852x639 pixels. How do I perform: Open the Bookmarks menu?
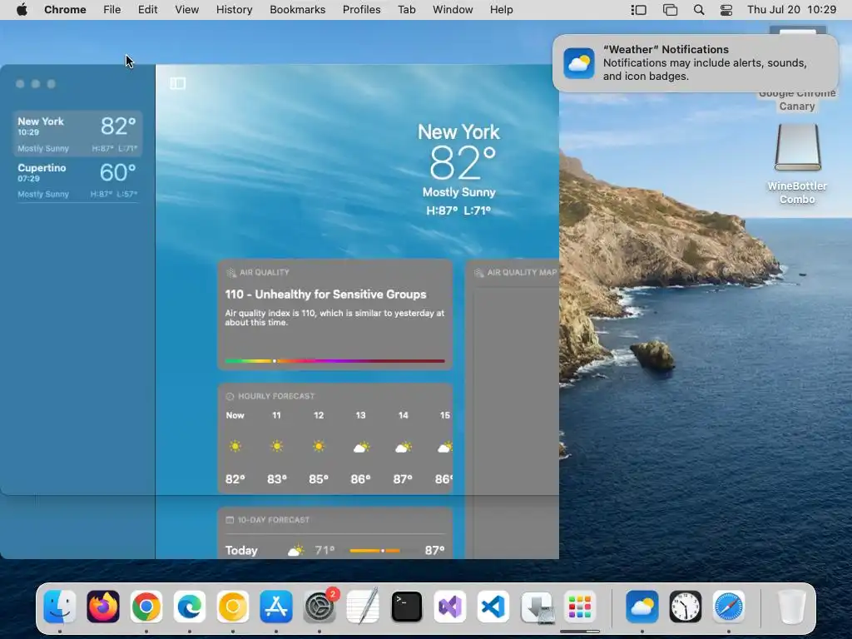(297, 10)
